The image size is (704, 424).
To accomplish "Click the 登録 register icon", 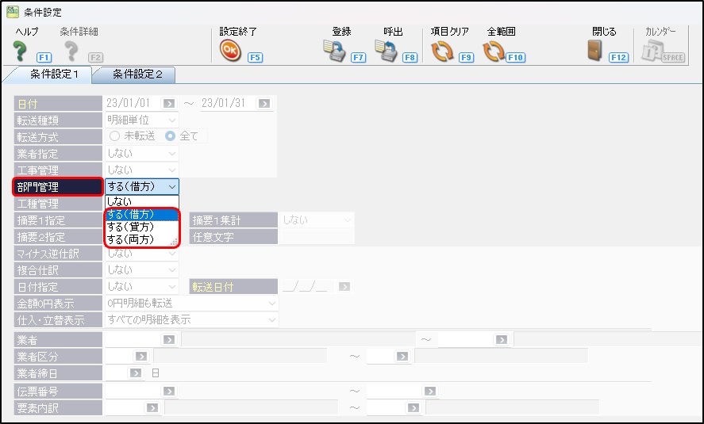I will (x=335, y=52).
